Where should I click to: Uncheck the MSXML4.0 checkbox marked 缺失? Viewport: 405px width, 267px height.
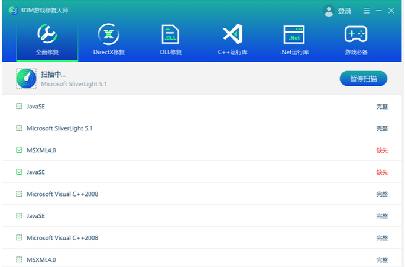click(x=19, y=150)
